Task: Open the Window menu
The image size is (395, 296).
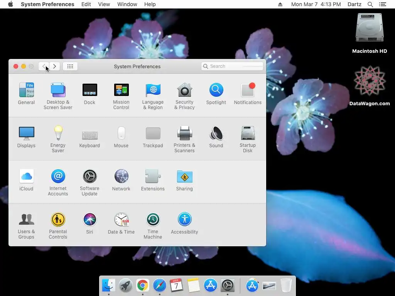Action: 127,4
